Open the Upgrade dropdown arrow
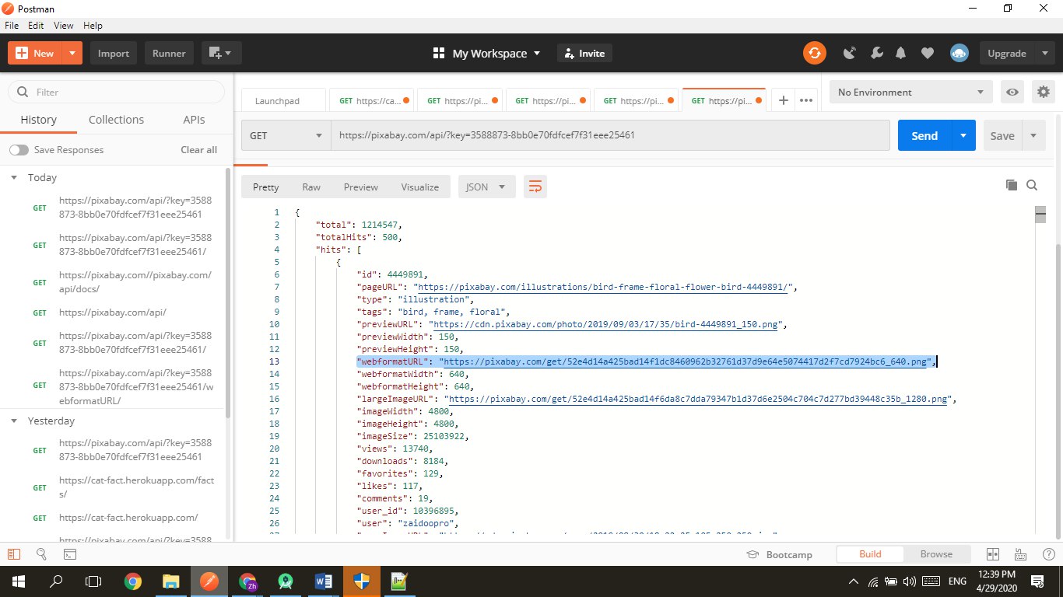1063x597 pixels. pos(1044,53)
